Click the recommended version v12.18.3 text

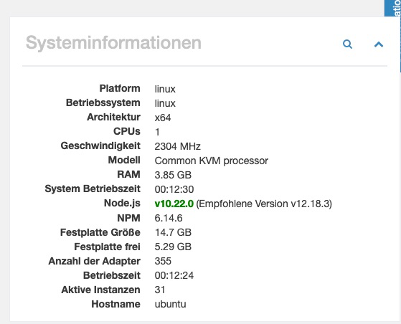[x=264, y=204]
